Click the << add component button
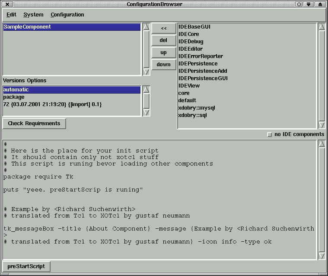This screenshot has width=328, height=276. pos(163,29)
